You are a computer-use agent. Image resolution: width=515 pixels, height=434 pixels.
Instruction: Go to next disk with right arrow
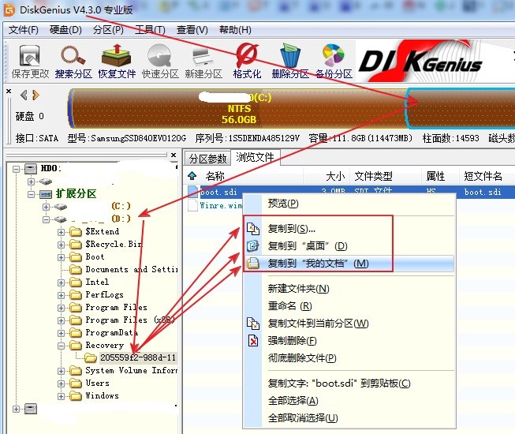tap(35, 95)
